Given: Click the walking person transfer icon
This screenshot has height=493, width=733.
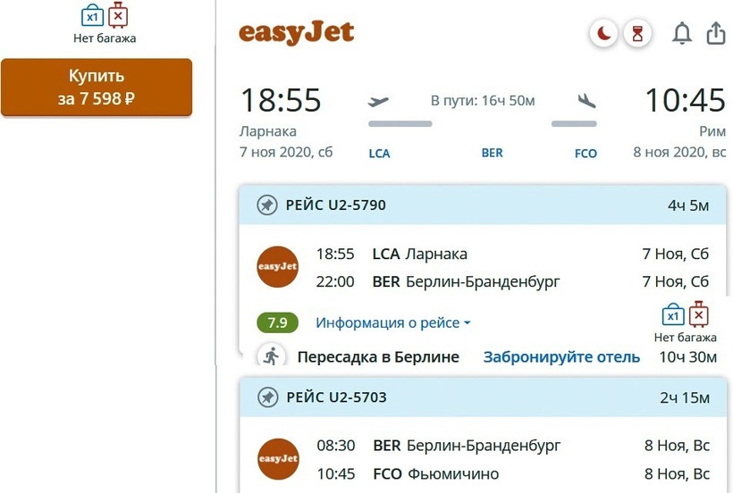Looking at the screenshot, I should coord(271,356).
